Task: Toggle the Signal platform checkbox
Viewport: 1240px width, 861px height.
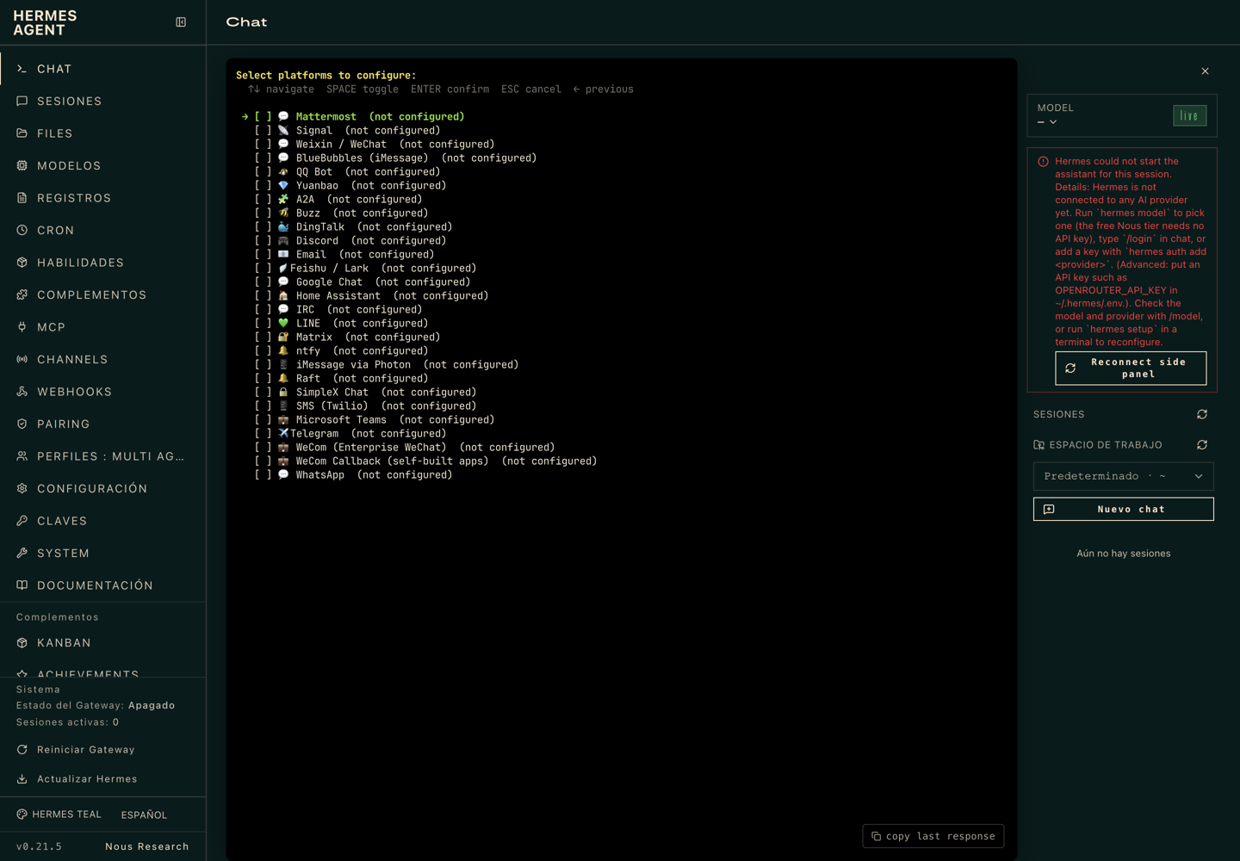Action: pyautogui.click(x=263, y=131)
